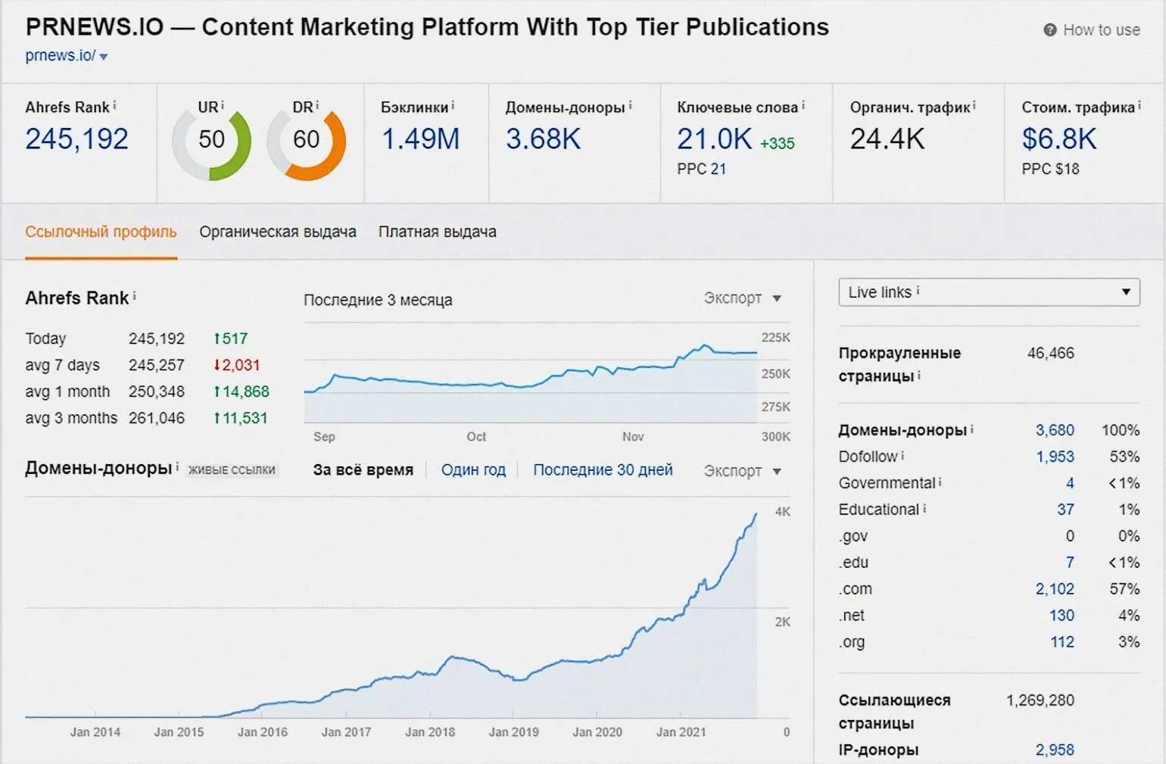Switch to Органическая выдача tab

tap(278, 232)
